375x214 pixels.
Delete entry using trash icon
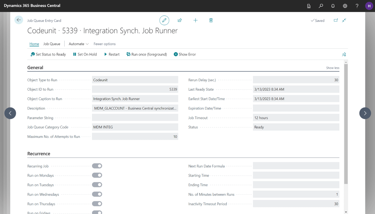click(211, 20)
